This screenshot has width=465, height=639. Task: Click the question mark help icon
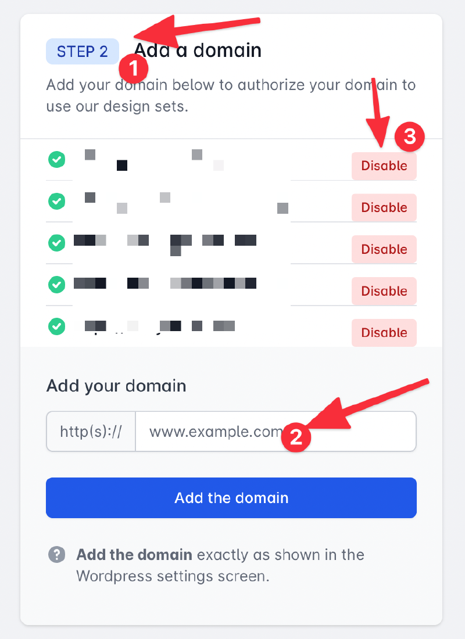[56, 555]
